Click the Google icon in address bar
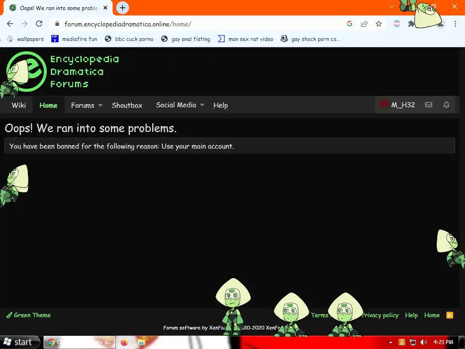 click(x=349, y=24)
